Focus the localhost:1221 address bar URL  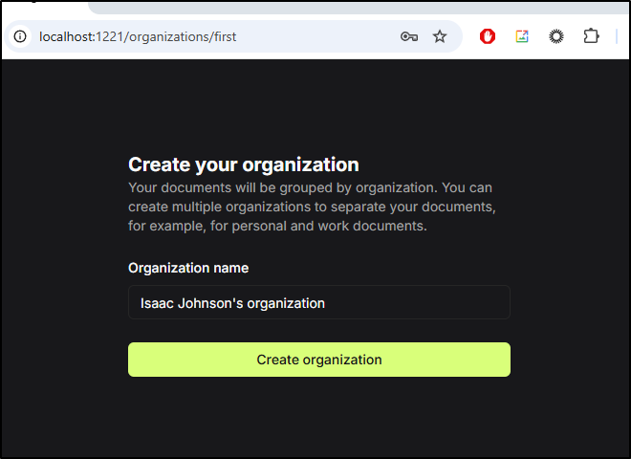point(138,36)
